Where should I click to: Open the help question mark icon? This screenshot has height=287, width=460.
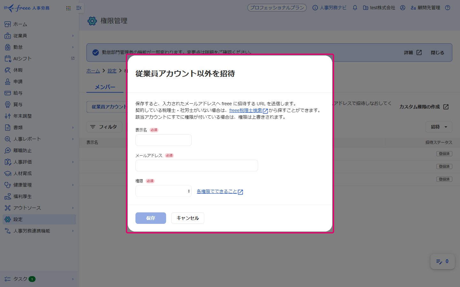(x=448, y=8)
